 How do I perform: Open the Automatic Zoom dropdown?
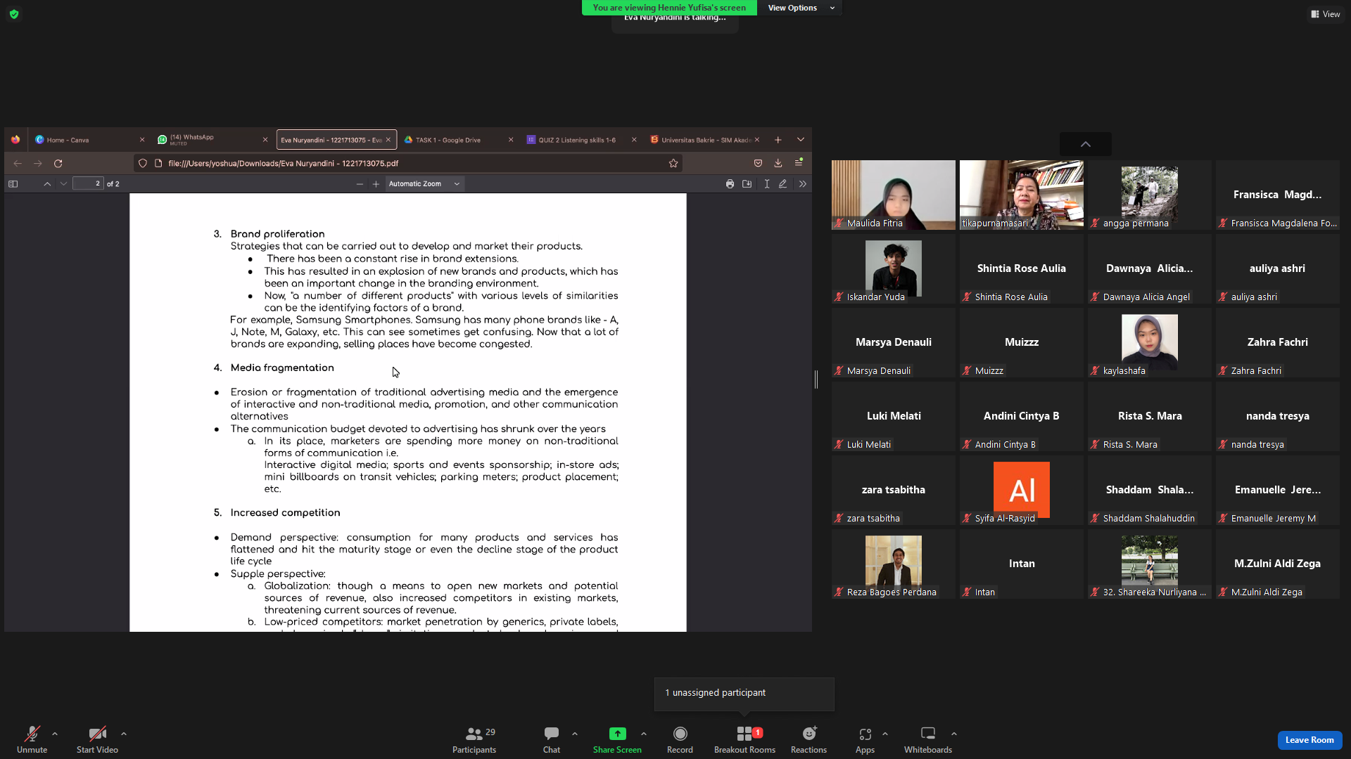(424, 184)
